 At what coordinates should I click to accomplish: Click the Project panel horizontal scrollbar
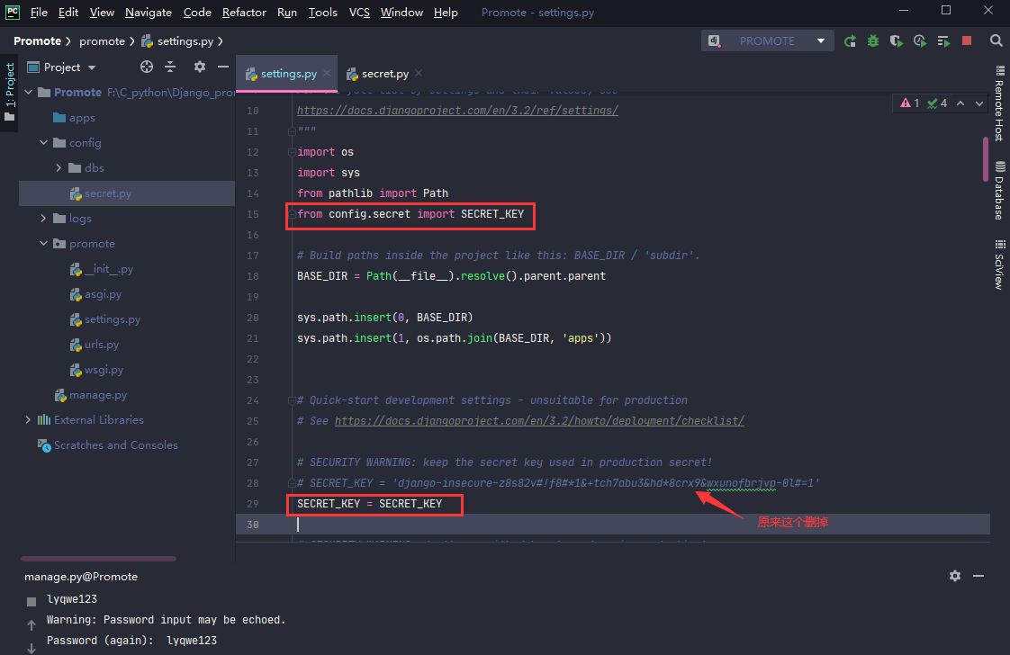coord(98,559)
